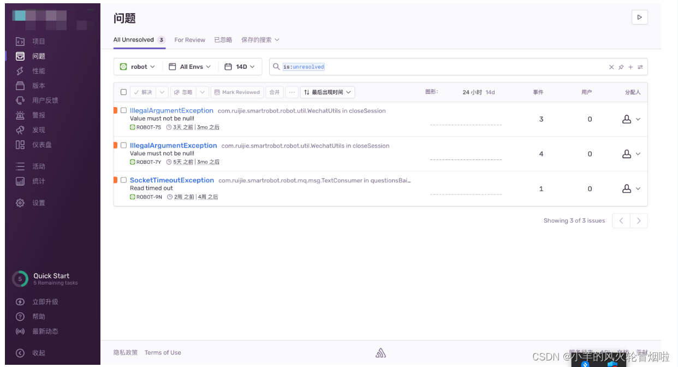
Task: Click the 'Read timed out' message text
Action: tap(151, 188)
